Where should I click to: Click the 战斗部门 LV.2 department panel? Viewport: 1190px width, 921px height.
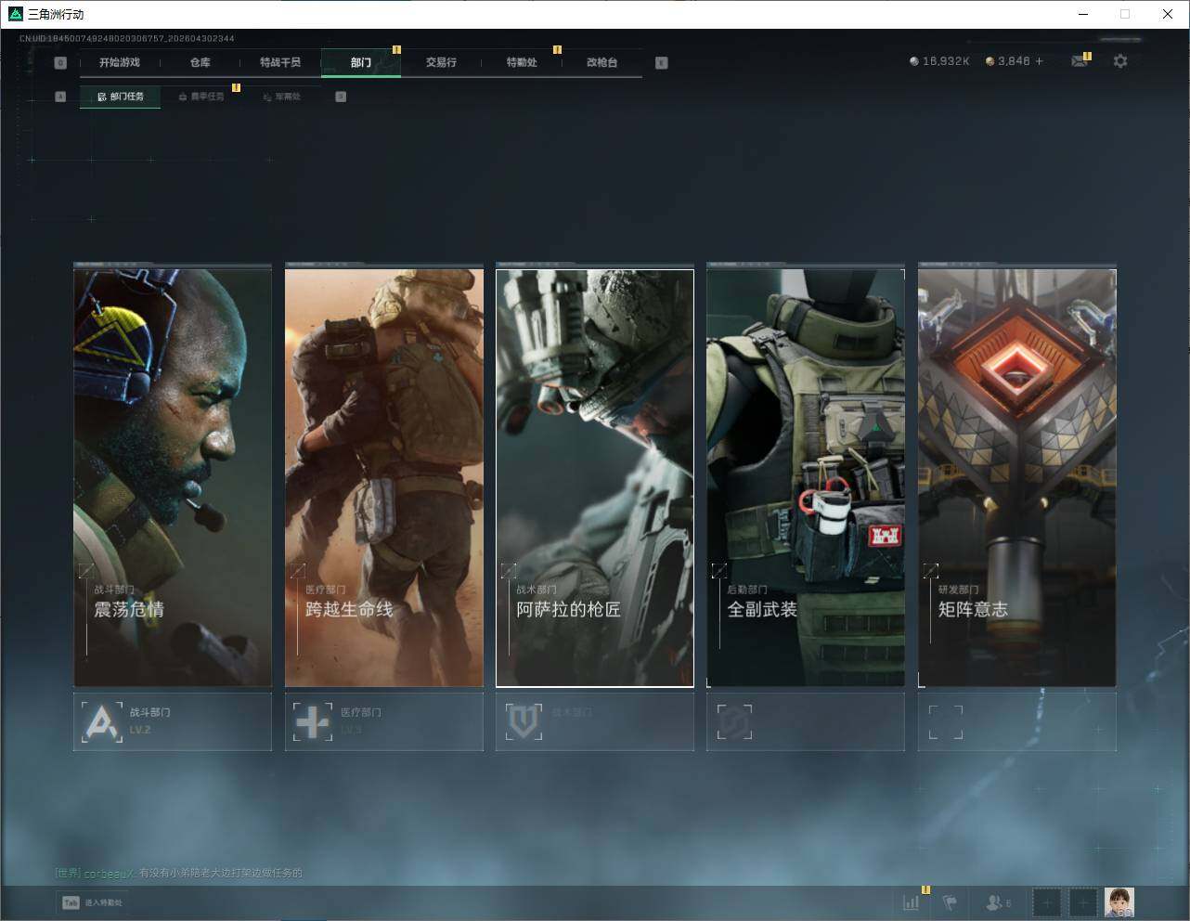coord(173,721)
